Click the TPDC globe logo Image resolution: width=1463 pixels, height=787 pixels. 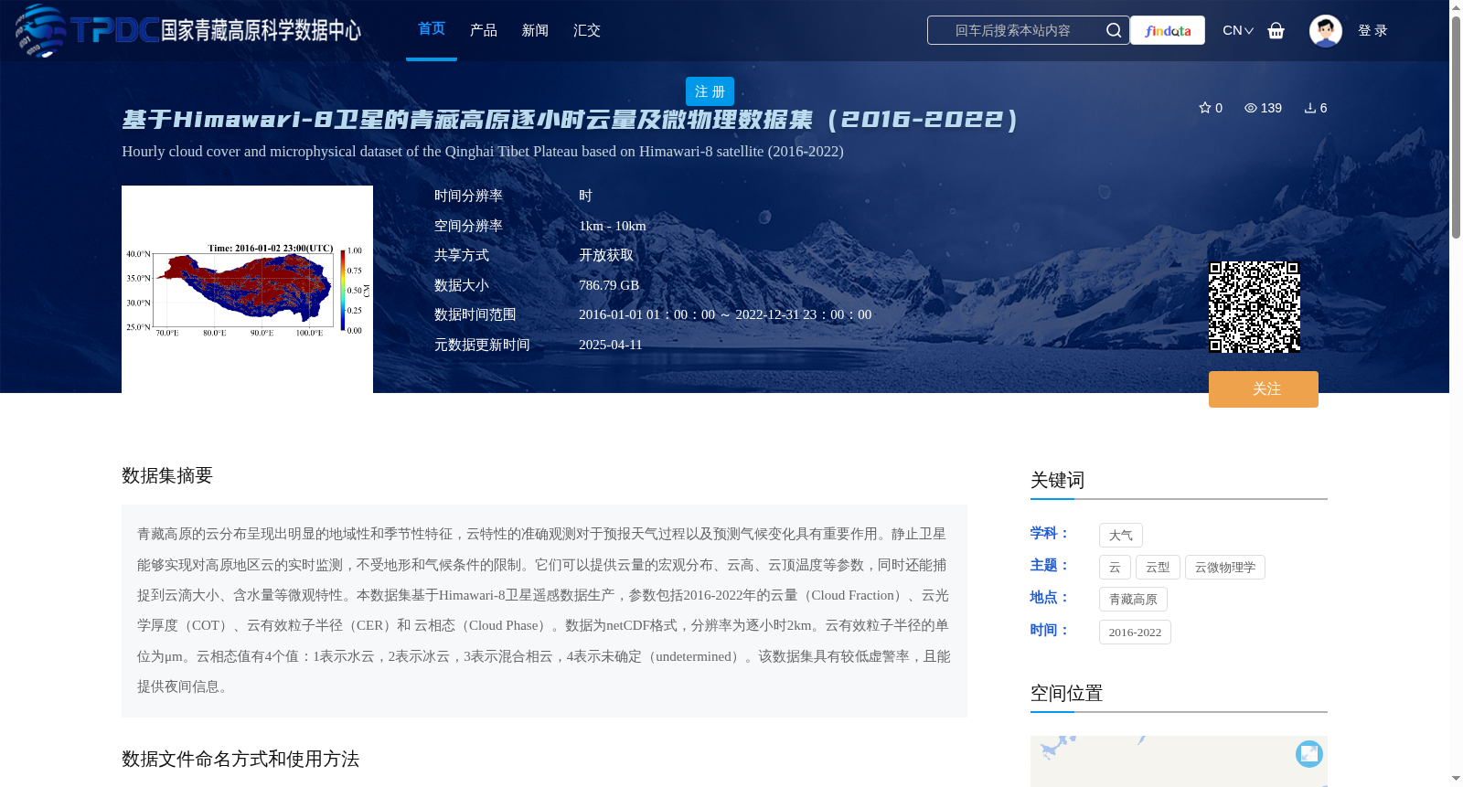pos(41,30)
